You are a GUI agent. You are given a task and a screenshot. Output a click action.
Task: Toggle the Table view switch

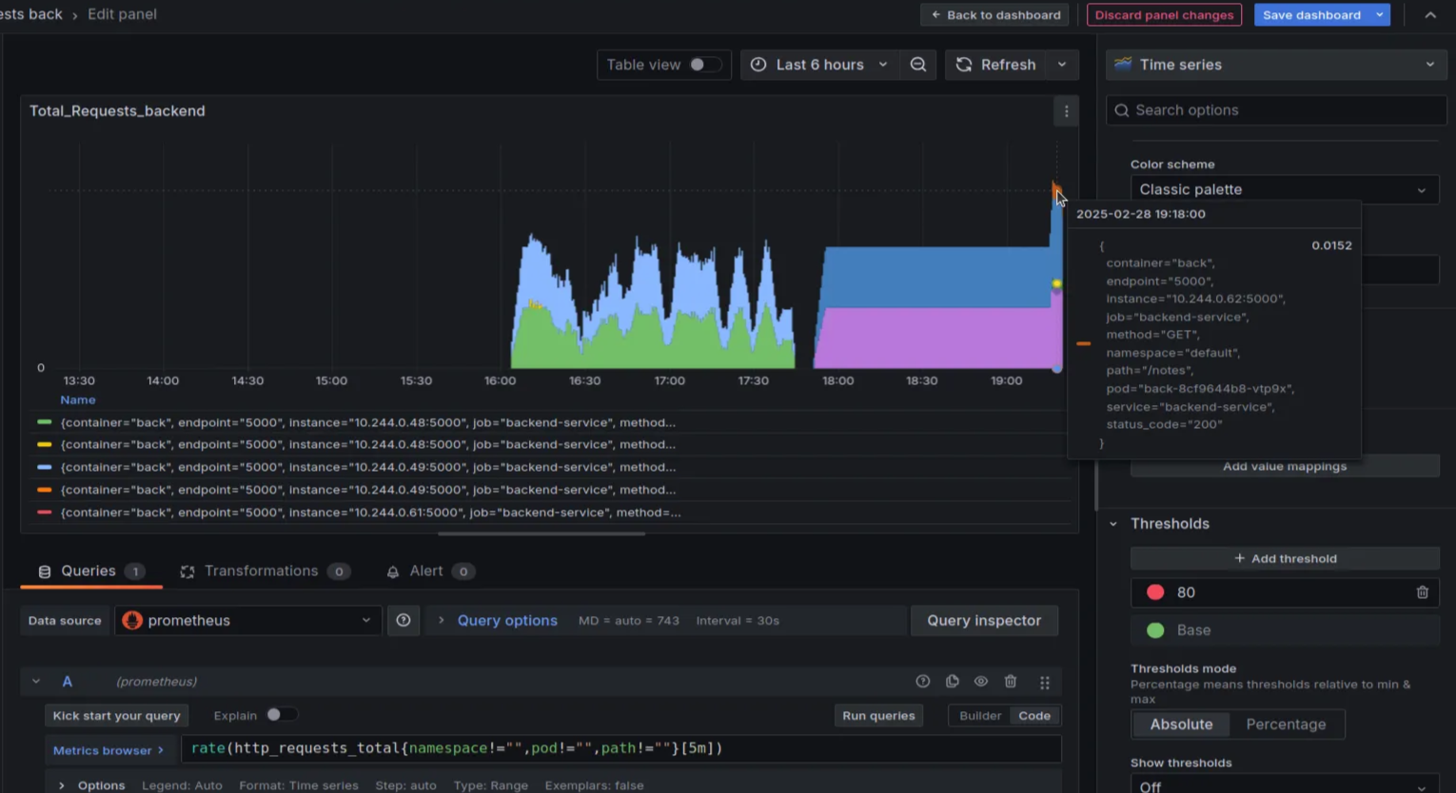click(x=703, y=65)
